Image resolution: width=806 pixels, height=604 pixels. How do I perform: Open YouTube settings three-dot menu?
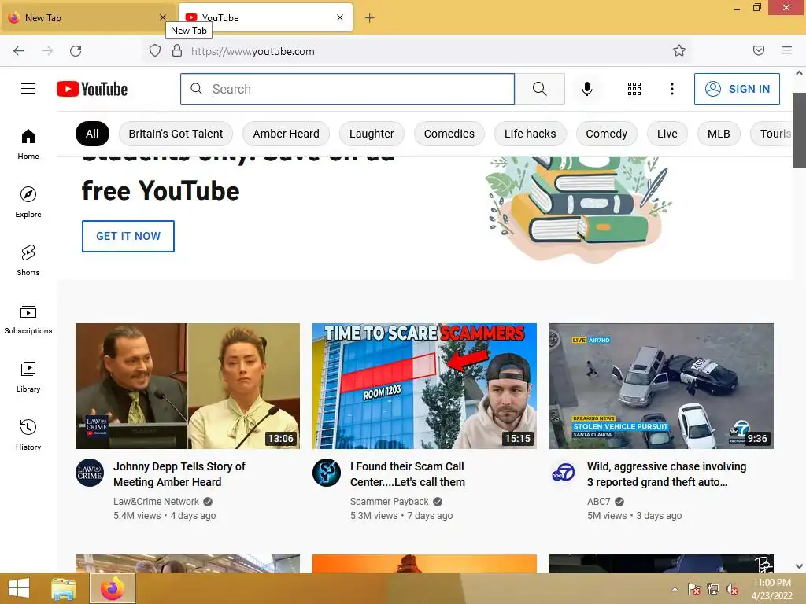pos(672,89)
